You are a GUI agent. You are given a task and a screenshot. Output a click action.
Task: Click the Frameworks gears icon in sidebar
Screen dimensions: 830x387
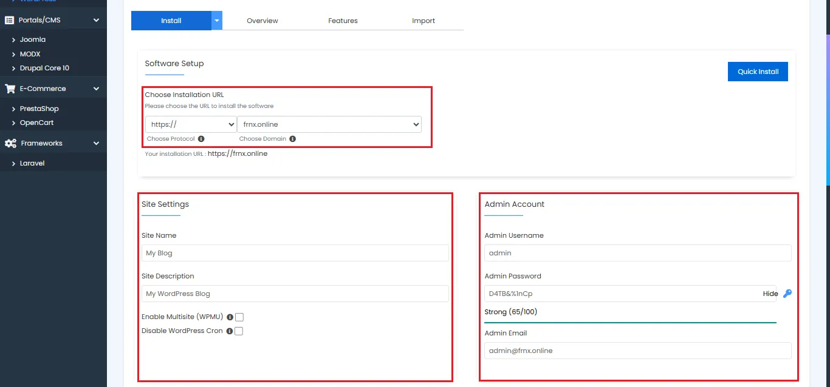pos(10,143)
